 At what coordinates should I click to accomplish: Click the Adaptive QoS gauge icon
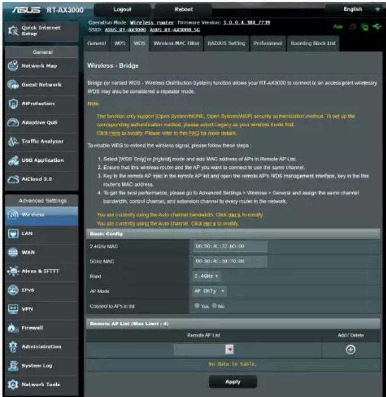pyautogui.click(x=13, y=123)
